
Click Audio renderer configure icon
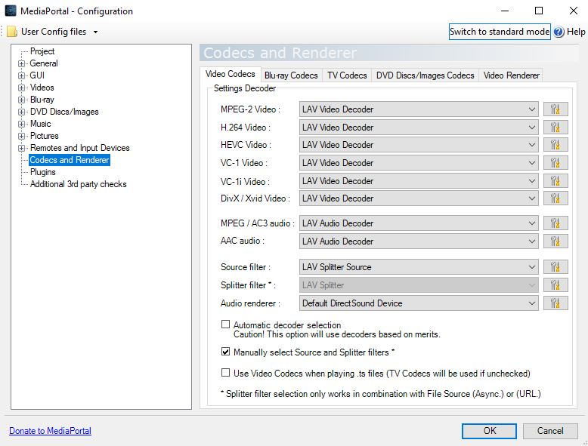click(x=556, y=303)
